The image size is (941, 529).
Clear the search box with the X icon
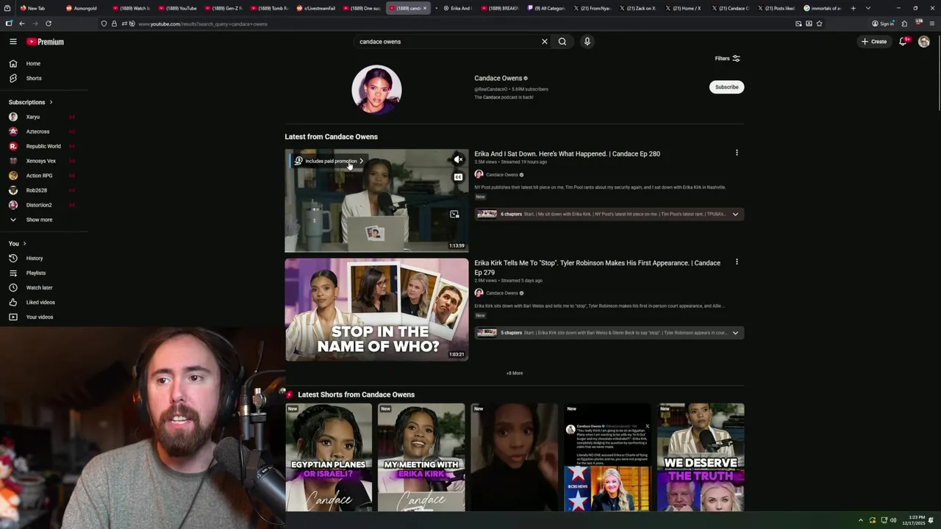point(545,42)
